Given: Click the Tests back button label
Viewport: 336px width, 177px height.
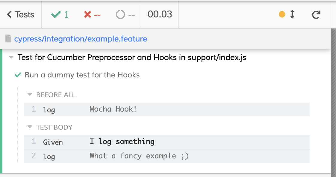Looking at the screenshot, I should pyautogui.click(x=25, y=15).
